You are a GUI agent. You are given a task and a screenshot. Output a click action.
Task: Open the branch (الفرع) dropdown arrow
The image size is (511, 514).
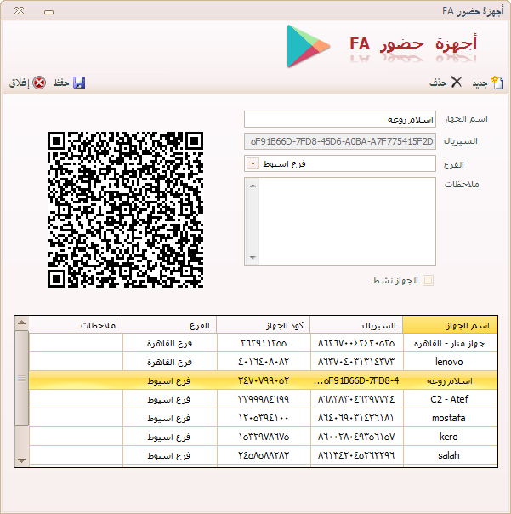[253, 163]
